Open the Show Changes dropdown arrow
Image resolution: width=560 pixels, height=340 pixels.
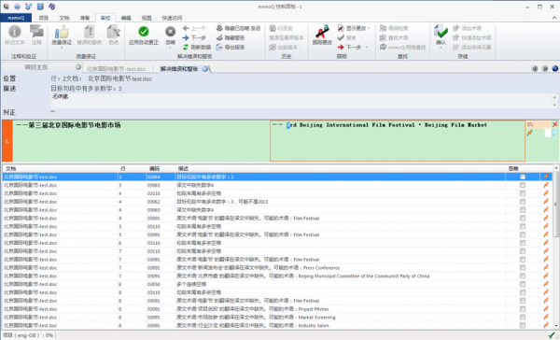click(369, 28)
